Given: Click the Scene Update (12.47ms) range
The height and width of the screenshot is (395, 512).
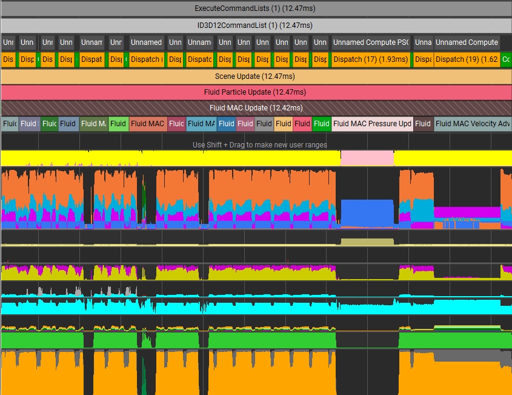Looking at the screenshot, I should 256,76.
